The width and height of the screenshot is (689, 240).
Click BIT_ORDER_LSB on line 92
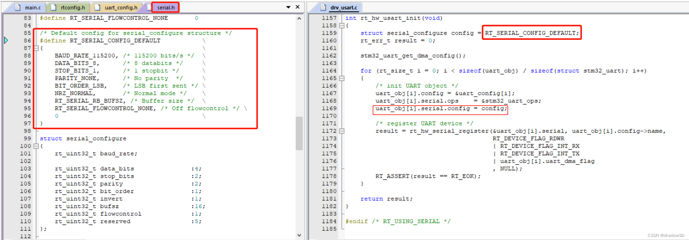(79, 86)
